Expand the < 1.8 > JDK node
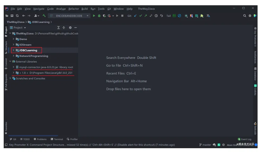 click(13, 73)
